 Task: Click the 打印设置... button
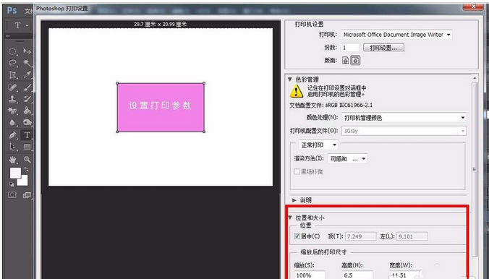click(383, 48)
